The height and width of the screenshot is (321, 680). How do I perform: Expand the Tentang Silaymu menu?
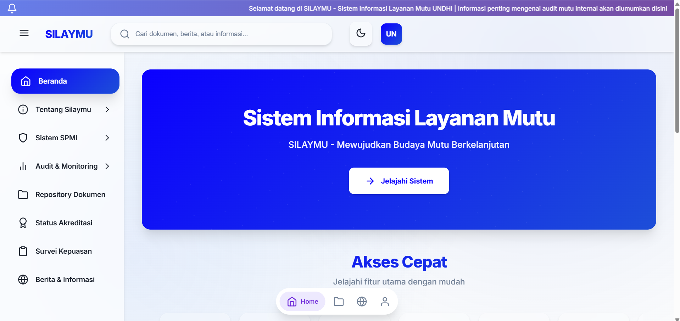107,109
